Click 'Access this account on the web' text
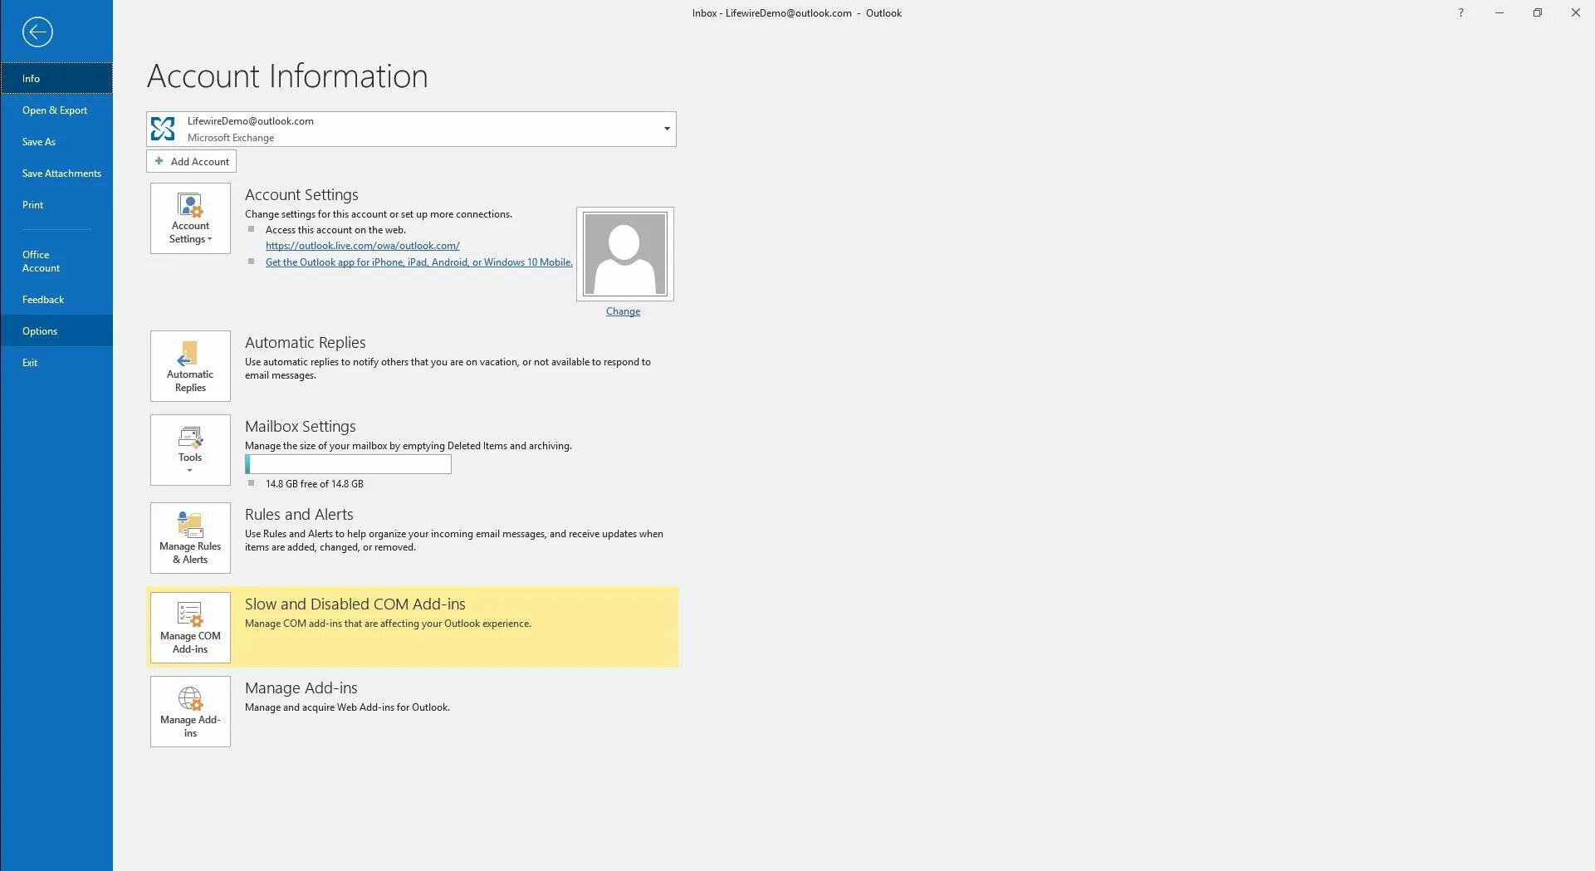 [x=335, y=230]
